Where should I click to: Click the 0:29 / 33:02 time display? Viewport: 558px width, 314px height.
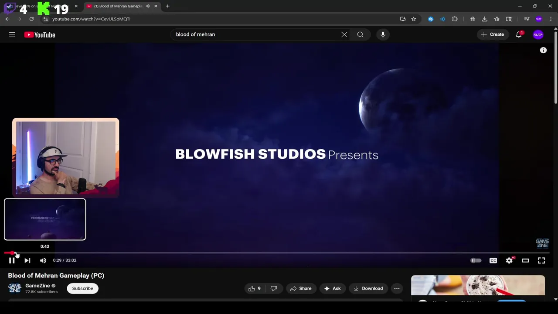pyautogui.click(x=65, y=260)
